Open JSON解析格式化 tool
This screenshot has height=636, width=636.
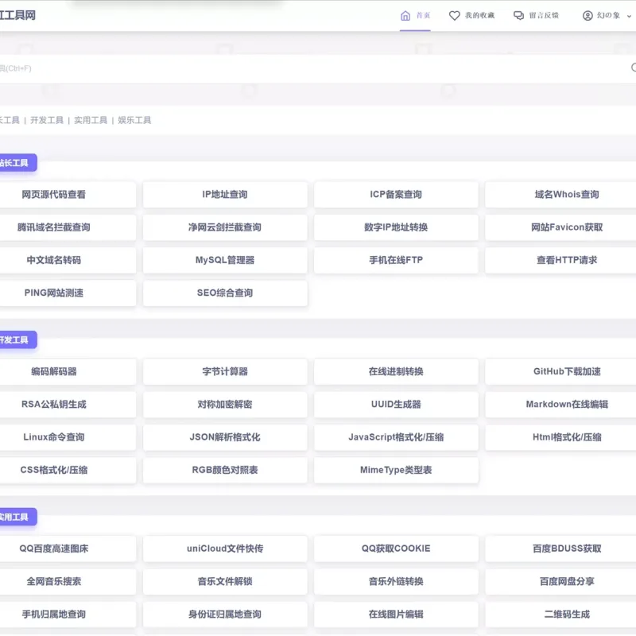pos(225,436)
